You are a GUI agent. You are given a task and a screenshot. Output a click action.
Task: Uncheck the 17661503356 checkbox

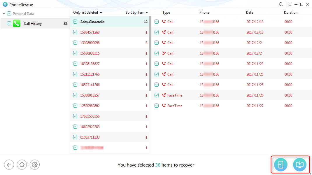click(75, 116)
